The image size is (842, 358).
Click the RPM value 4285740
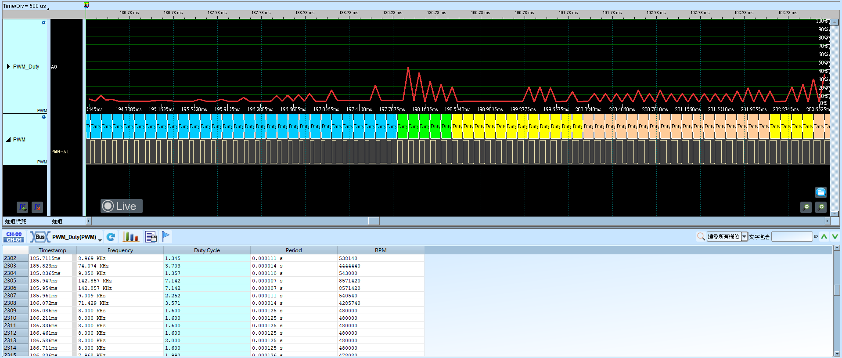click(x=349, y=303)
